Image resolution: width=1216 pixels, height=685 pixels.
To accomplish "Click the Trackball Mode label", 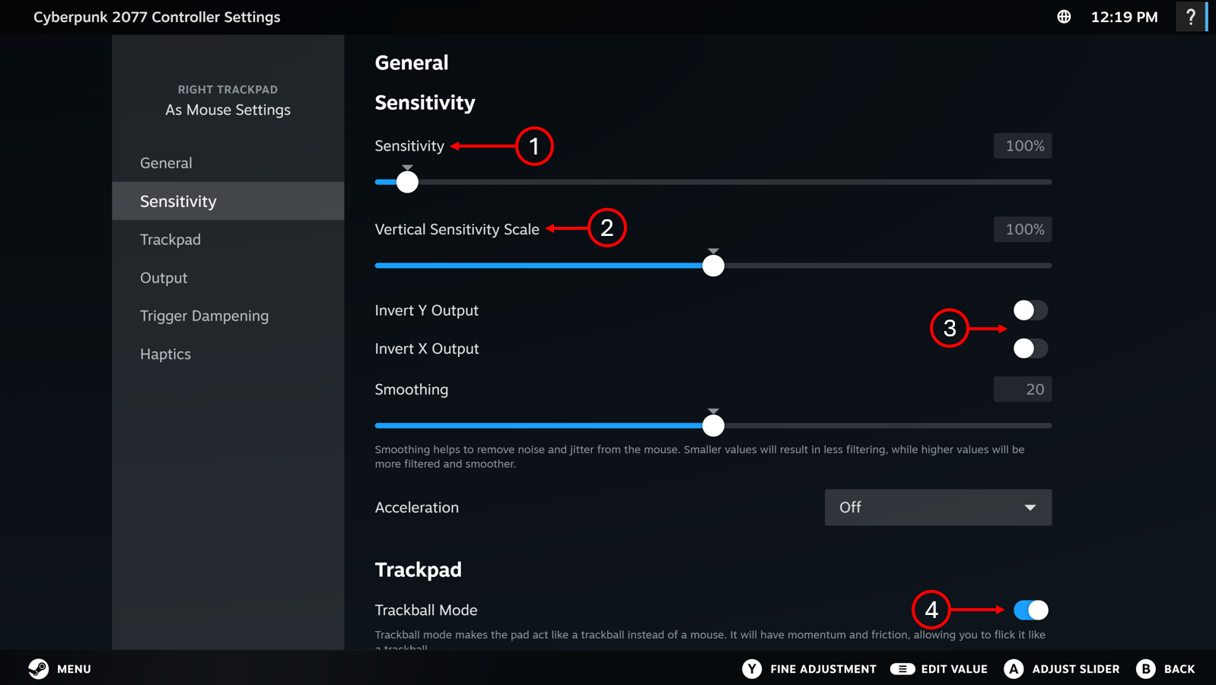I will 426,610.
